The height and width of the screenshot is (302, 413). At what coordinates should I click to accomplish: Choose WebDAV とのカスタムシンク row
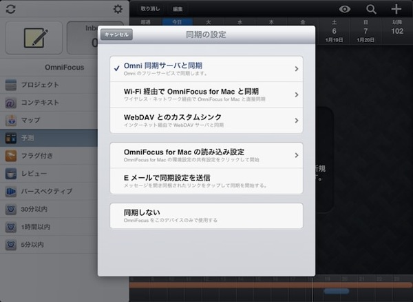(x=206, y=121)
